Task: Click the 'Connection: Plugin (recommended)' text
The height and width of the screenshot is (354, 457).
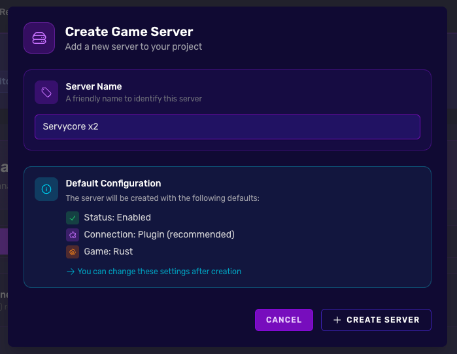Action: pyautogui.click(x=160, y=234)
